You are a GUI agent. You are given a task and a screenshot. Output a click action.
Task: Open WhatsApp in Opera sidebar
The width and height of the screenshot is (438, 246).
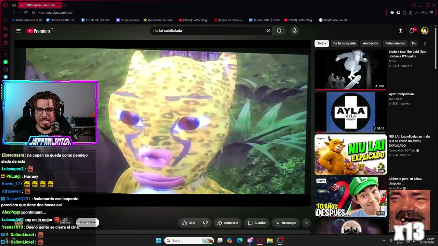tap(5, 62)
